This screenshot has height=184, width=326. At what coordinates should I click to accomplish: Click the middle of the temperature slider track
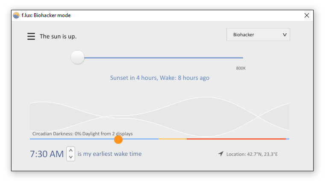163,58
